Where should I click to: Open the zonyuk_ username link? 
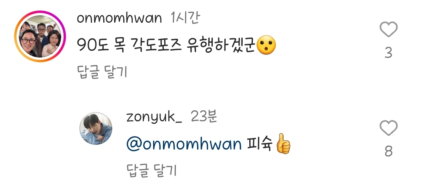tap(154, 117)
